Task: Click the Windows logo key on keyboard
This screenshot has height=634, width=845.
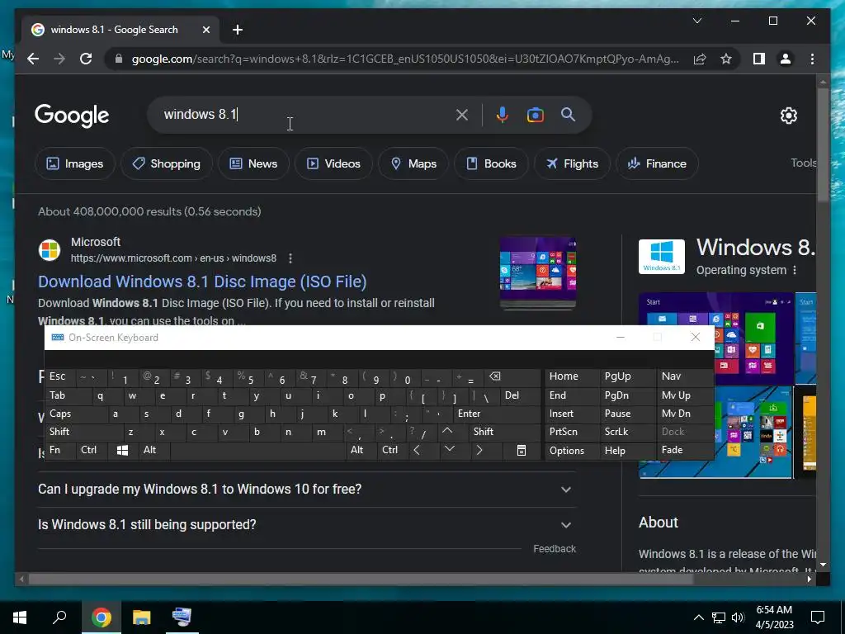Action: pos(122,450)
